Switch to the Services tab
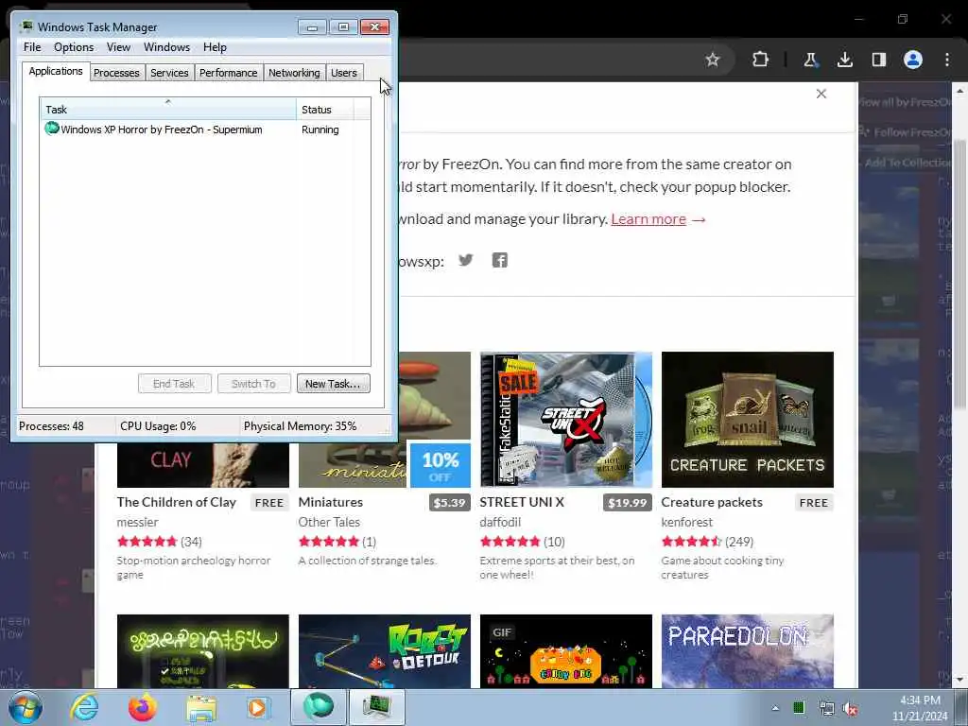Screen dimensions: 968x726 tap(169, 73)
